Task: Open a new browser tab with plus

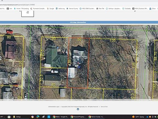Action: pyautogui.click(x=2, y=1)
